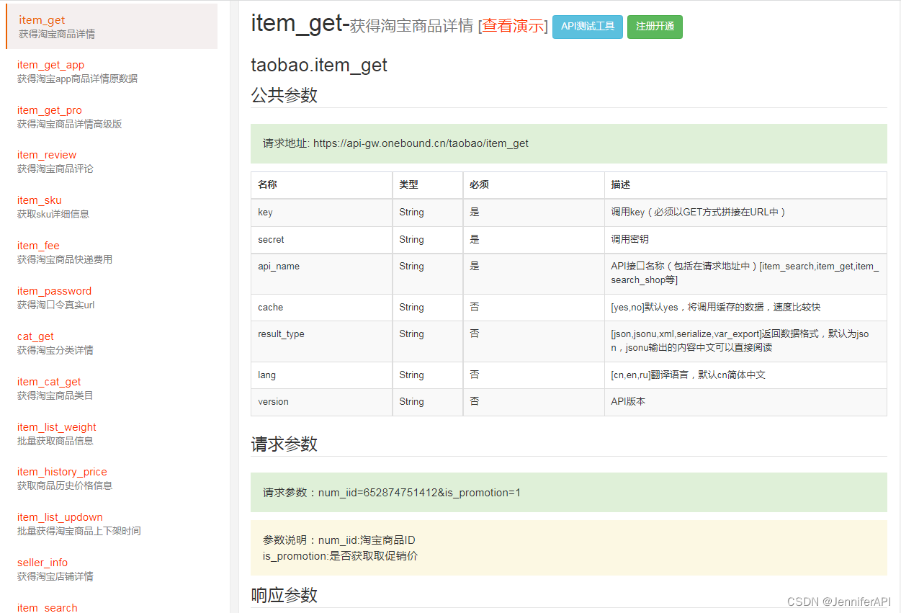
Task: Open item_history_price sidebar link
Action: (x=62, y=472)
